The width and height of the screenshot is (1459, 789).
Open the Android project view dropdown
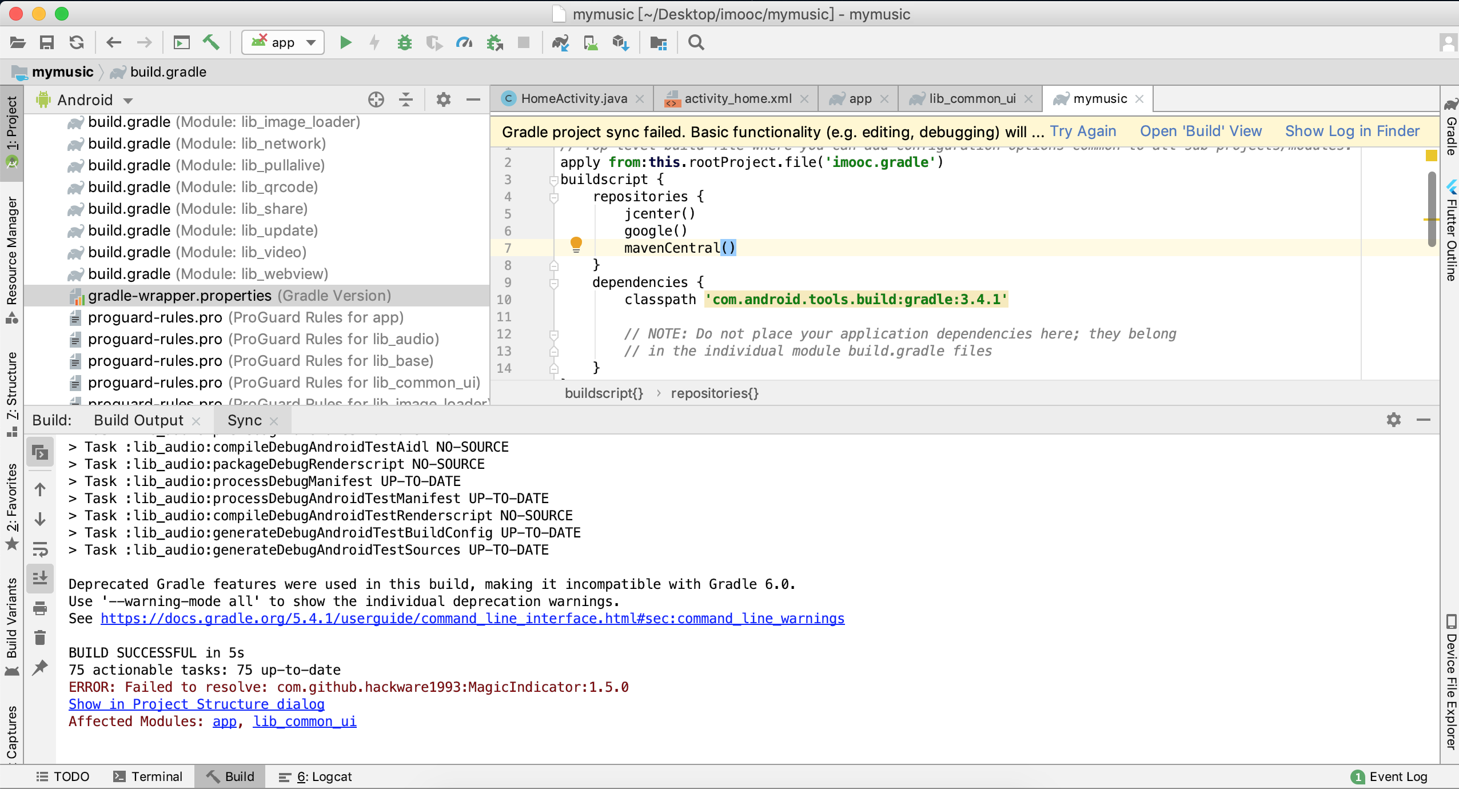click(85, 100)
